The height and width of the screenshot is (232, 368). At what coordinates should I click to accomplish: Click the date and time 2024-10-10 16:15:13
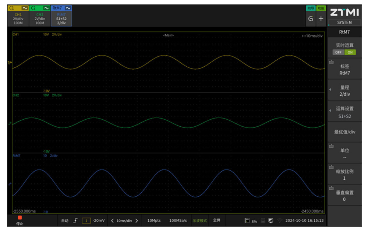click(304, 221)
